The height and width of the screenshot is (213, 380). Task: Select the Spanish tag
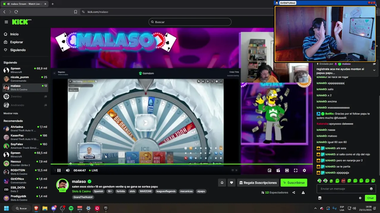pyautogui.click(x=99, y=191)
